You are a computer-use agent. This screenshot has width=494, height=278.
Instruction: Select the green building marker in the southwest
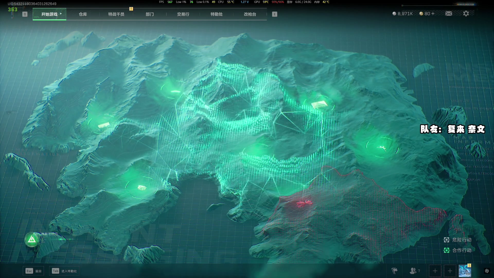(142, 187)
